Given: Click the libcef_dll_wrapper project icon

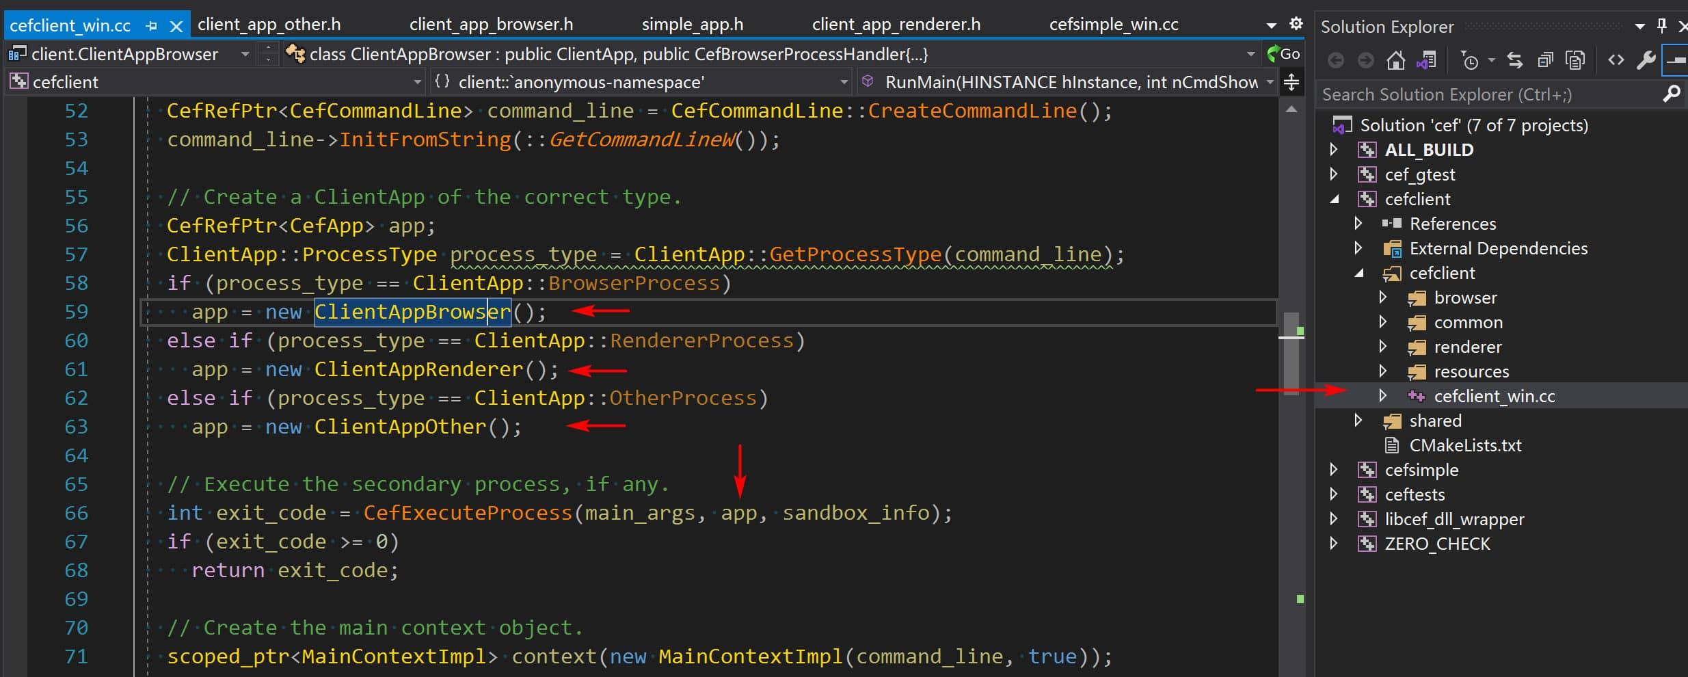Looking at the screenshot, I should click(1367, 519).
